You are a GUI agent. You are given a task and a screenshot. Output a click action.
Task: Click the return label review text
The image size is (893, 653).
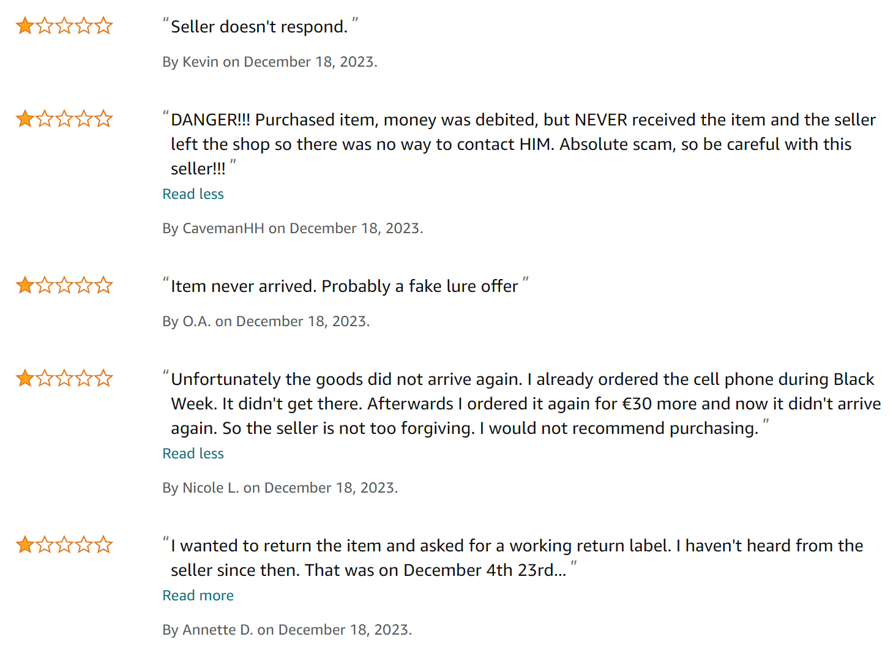pos(517,558)
